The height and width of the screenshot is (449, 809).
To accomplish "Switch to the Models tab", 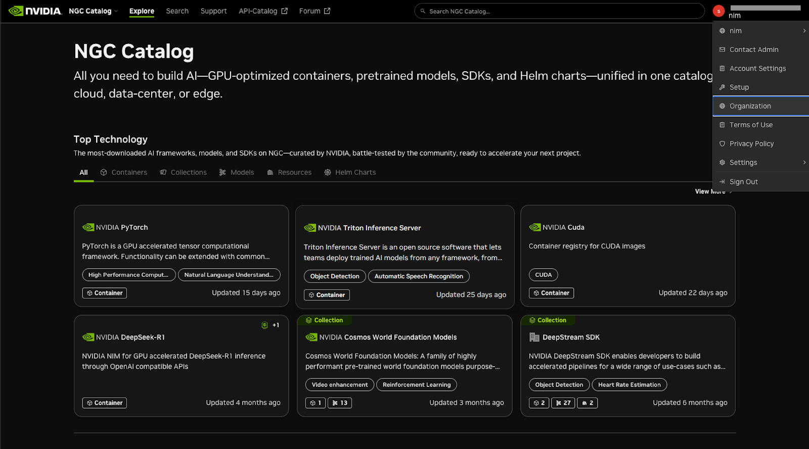I will (x=237, y=173).
